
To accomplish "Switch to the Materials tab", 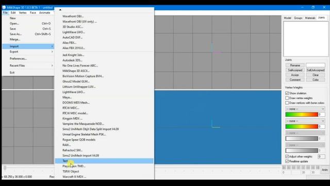I will 310,18.
